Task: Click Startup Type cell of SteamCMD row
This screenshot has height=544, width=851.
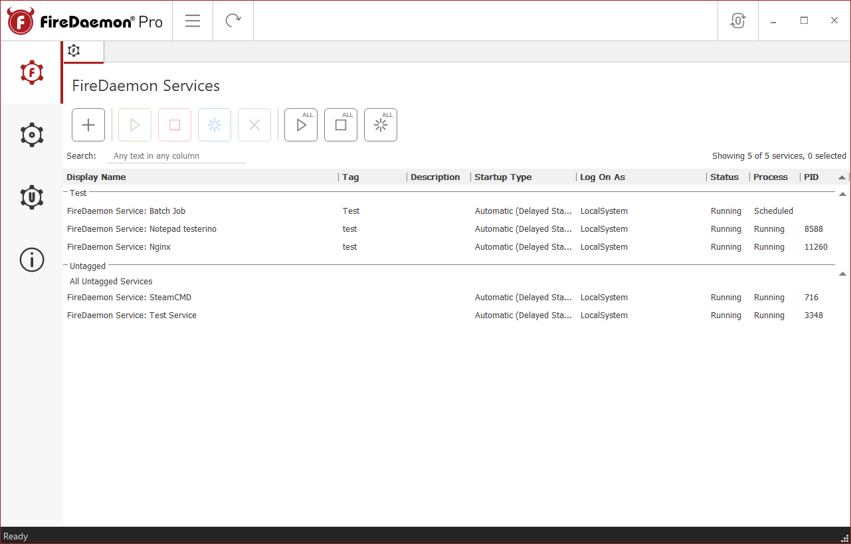Action: click(x=523, y=298)
